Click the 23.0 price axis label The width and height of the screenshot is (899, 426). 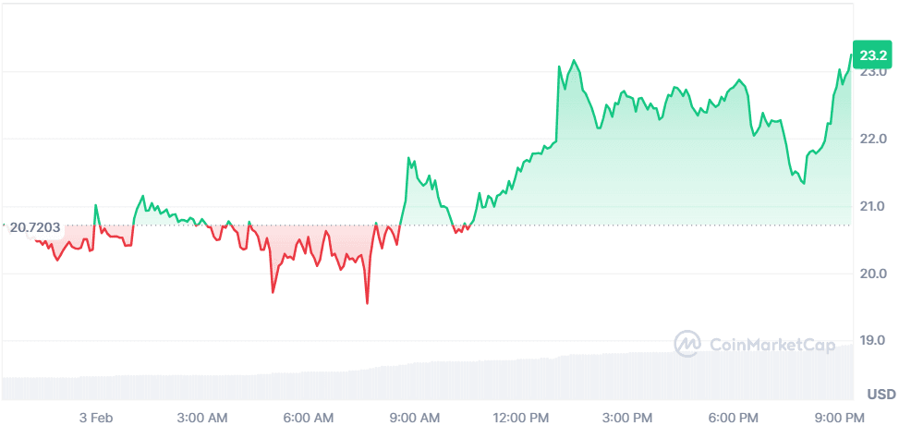(875, 72)
